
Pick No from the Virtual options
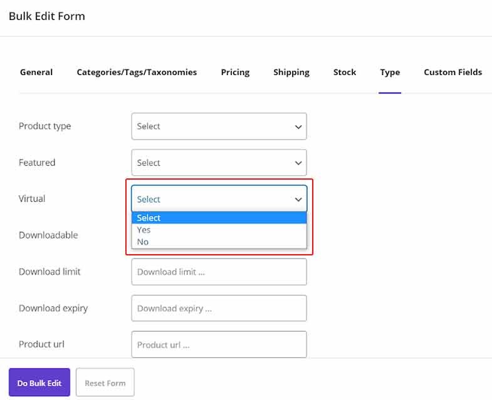coord(143,242)
